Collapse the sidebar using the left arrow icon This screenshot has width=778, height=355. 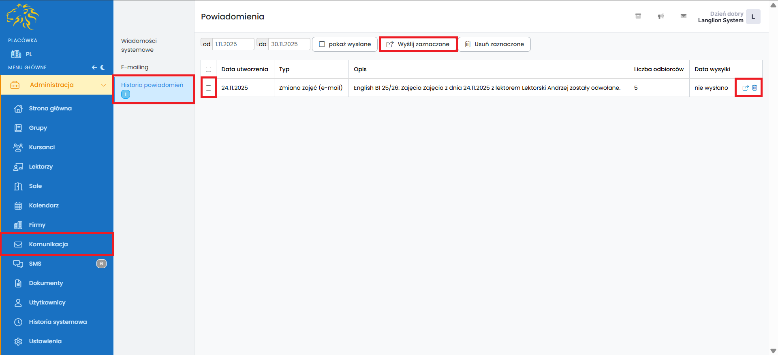point(94,68)
